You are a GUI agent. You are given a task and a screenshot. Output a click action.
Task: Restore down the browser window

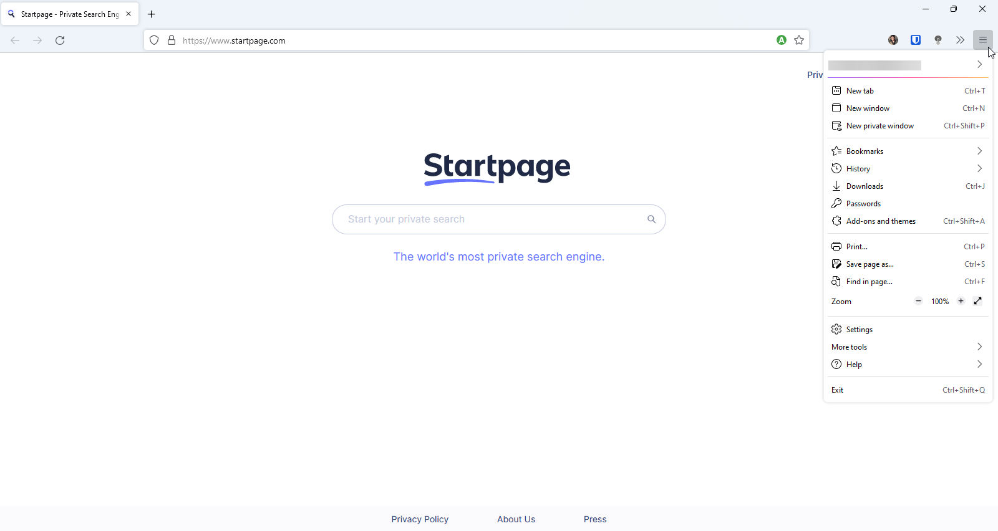[954, 9]
